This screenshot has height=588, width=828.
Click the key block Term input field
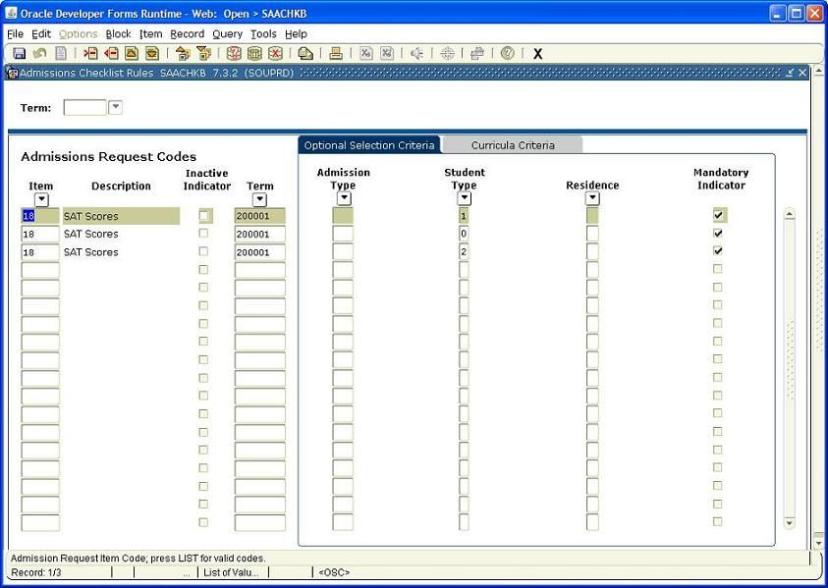(x=85, y=107)
